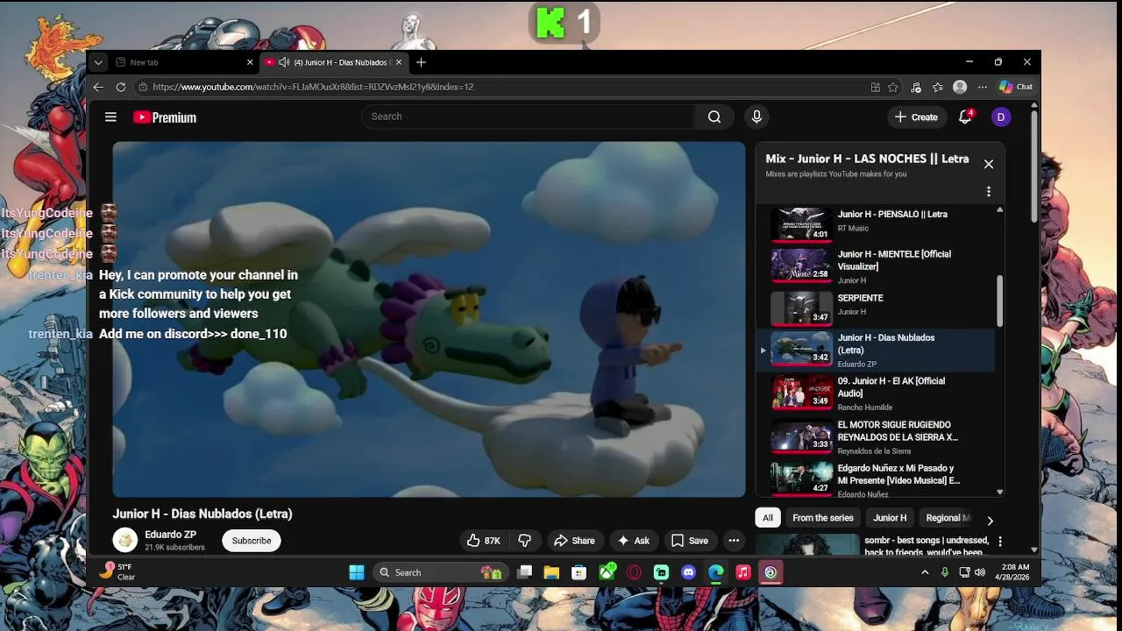Open Discord from the taskbar
1122x631 pixels.
pyautogui.click(x=689, y=572)
